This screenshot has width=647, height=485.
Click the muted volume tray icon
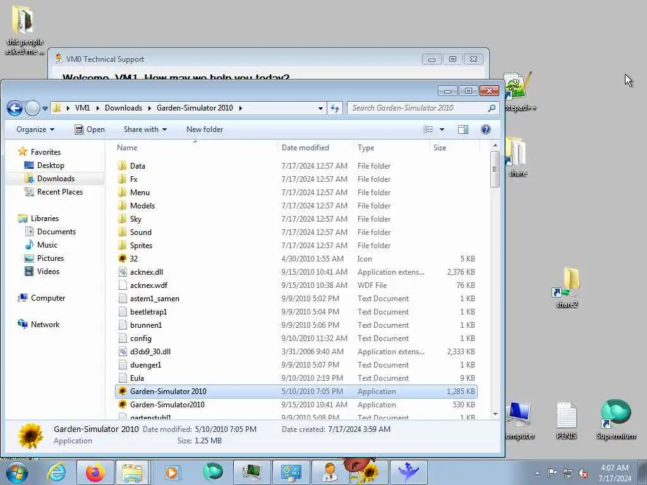click(x=583, y=474)
